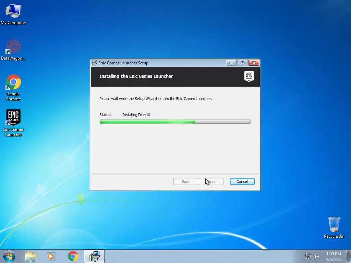Open the Windows Start menu

tap(9, 256)
